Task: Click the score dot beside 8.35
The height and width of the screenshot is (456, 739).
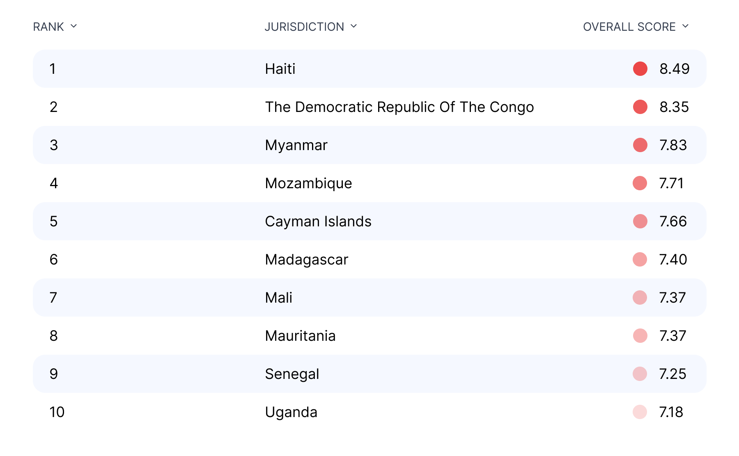Action: click(640, 107)
